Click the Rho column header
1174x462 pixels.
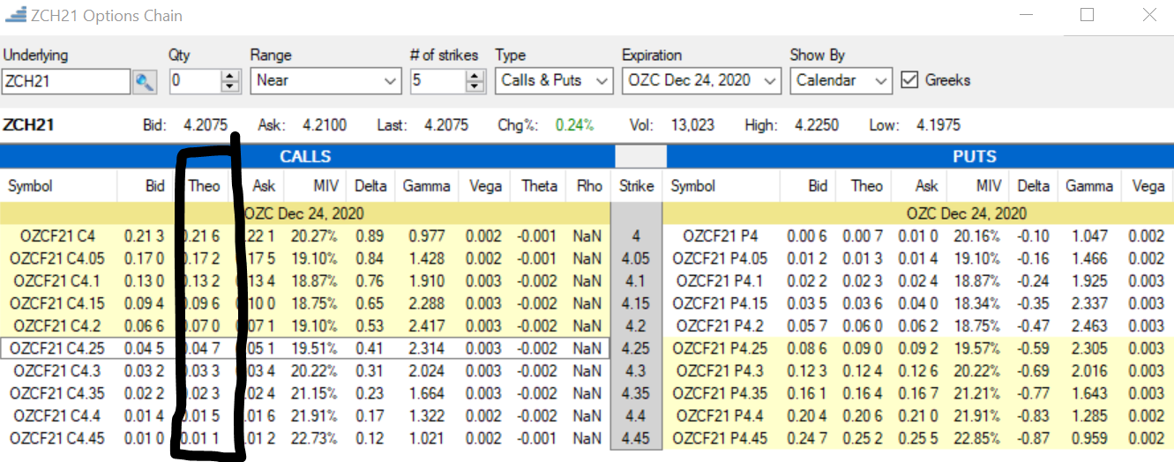[588, 186]
